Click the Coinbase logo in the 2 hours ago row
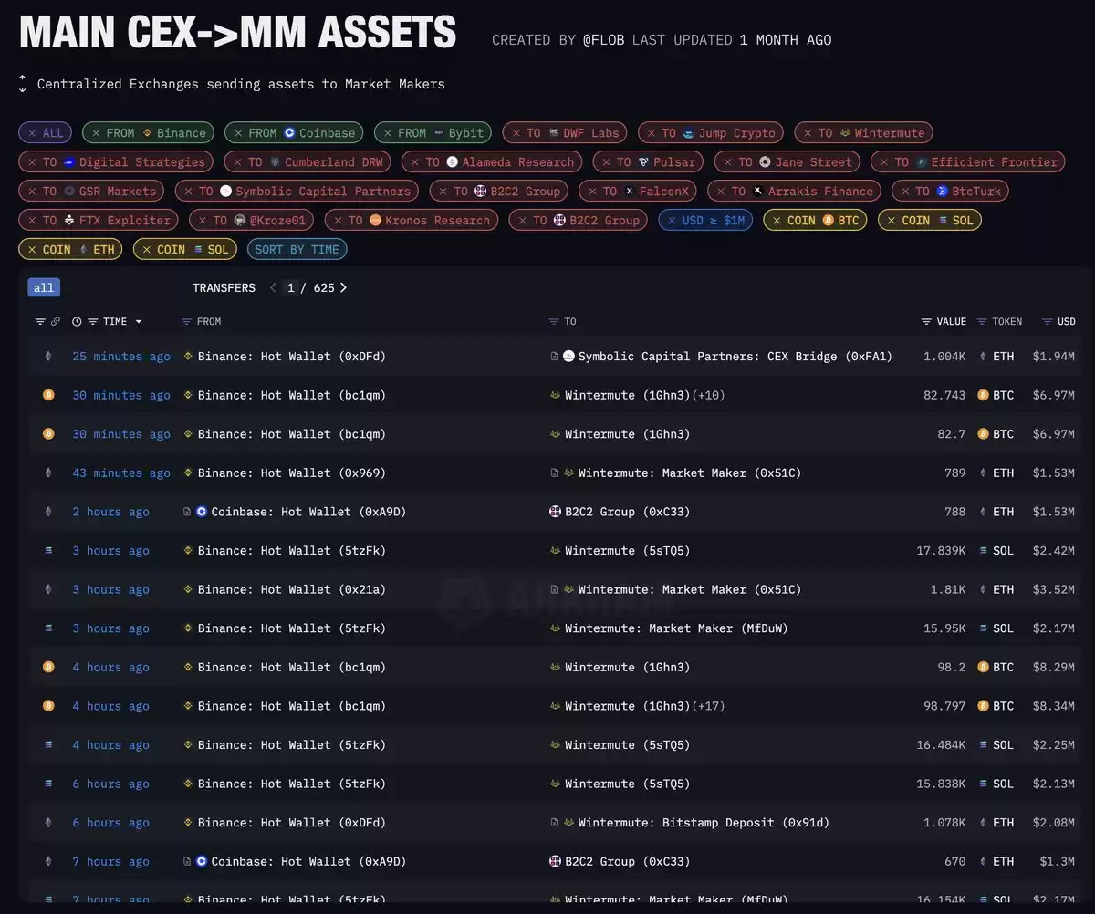 tap(202, 512)
